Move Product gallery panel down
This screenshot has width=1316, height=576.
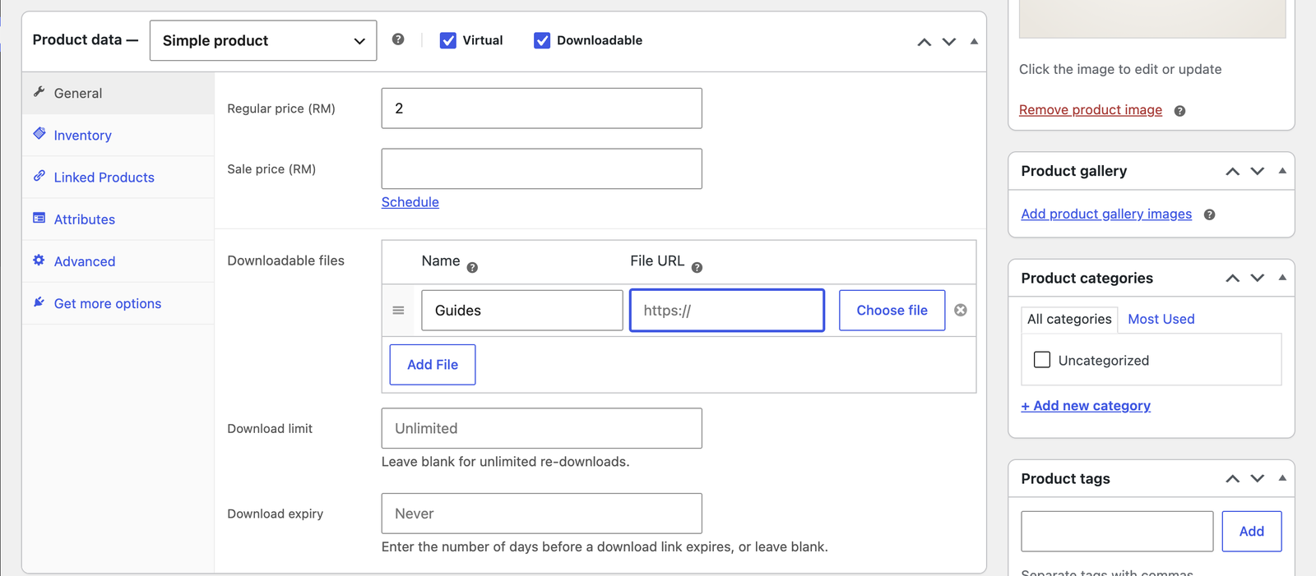pyautogui.click(x=1257, y=171)
